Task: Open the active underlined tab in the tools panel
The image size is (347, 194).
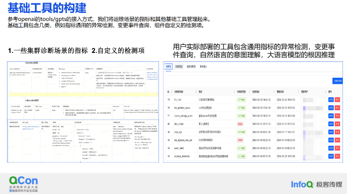Action: click(x=168, y=67)
